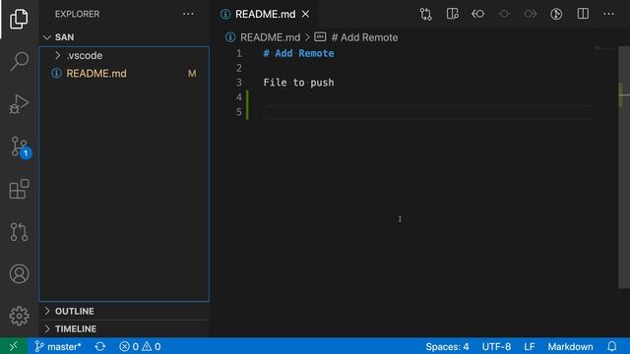Split the editor right
Screen dimensions: 630x354
[583, 14]
